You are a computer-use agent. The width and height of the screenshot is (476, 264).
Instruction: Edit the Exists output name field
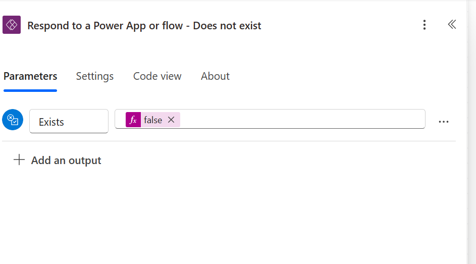[69, 121]
